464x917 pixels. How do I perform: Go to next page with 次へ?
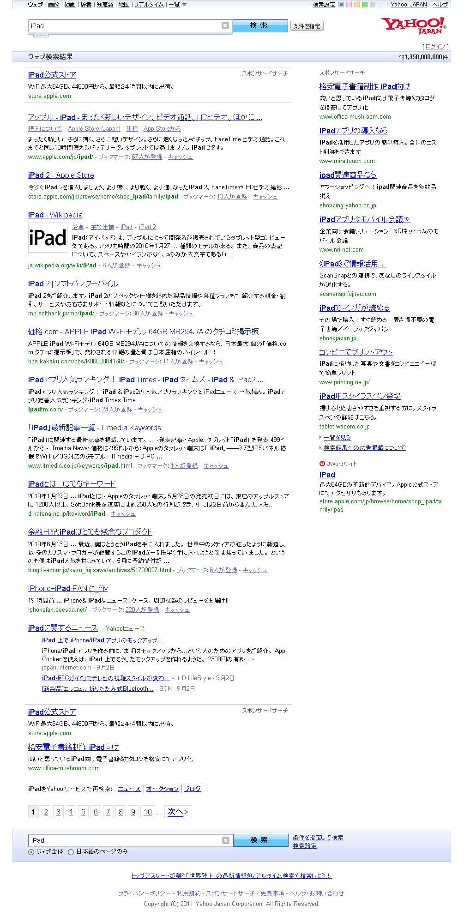pos(178,812)
